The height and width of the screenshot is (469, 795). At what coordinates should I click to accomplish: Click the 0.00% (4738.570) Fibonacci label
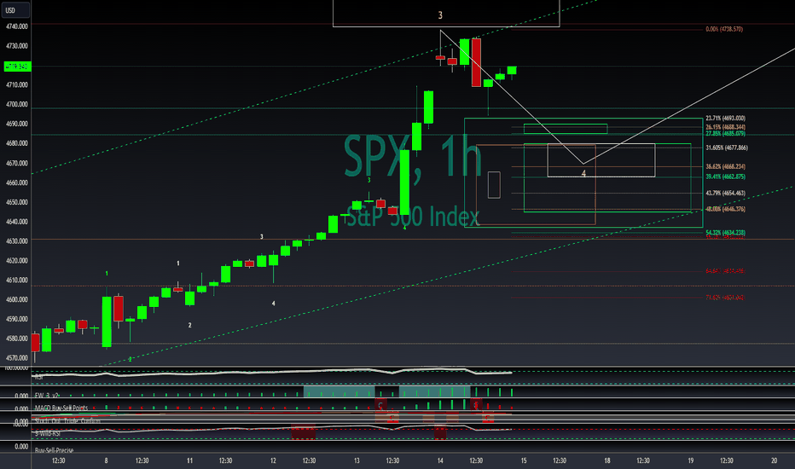[724, 29]
